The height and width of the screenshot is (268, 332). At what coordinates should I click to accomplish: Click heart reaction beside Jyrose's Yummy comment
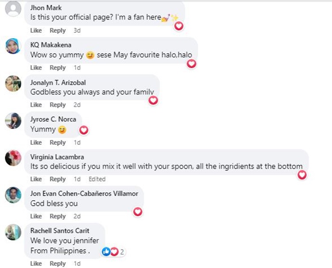[83, 130]
